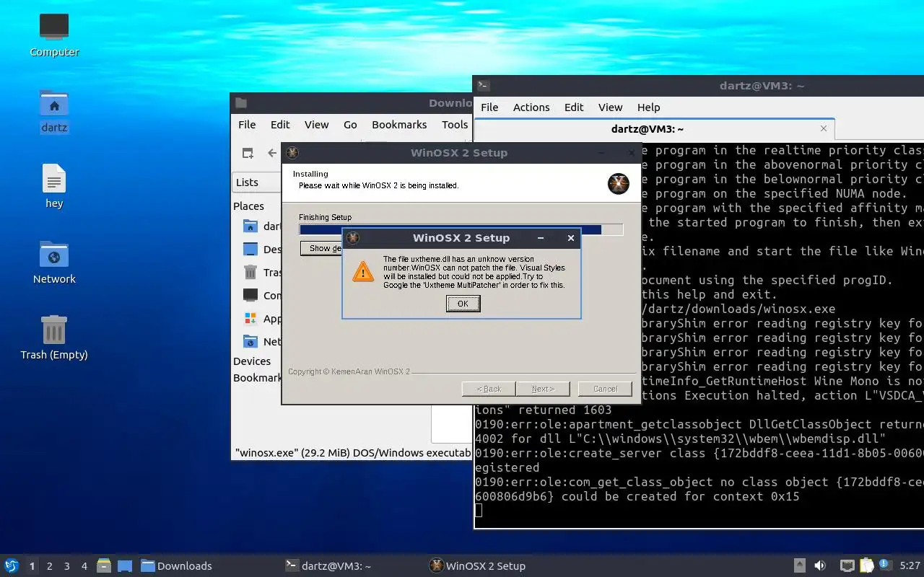924x577 pixels.
Task: Close the dartz@VM3 terminal tab
Action: tap(824, 128)
